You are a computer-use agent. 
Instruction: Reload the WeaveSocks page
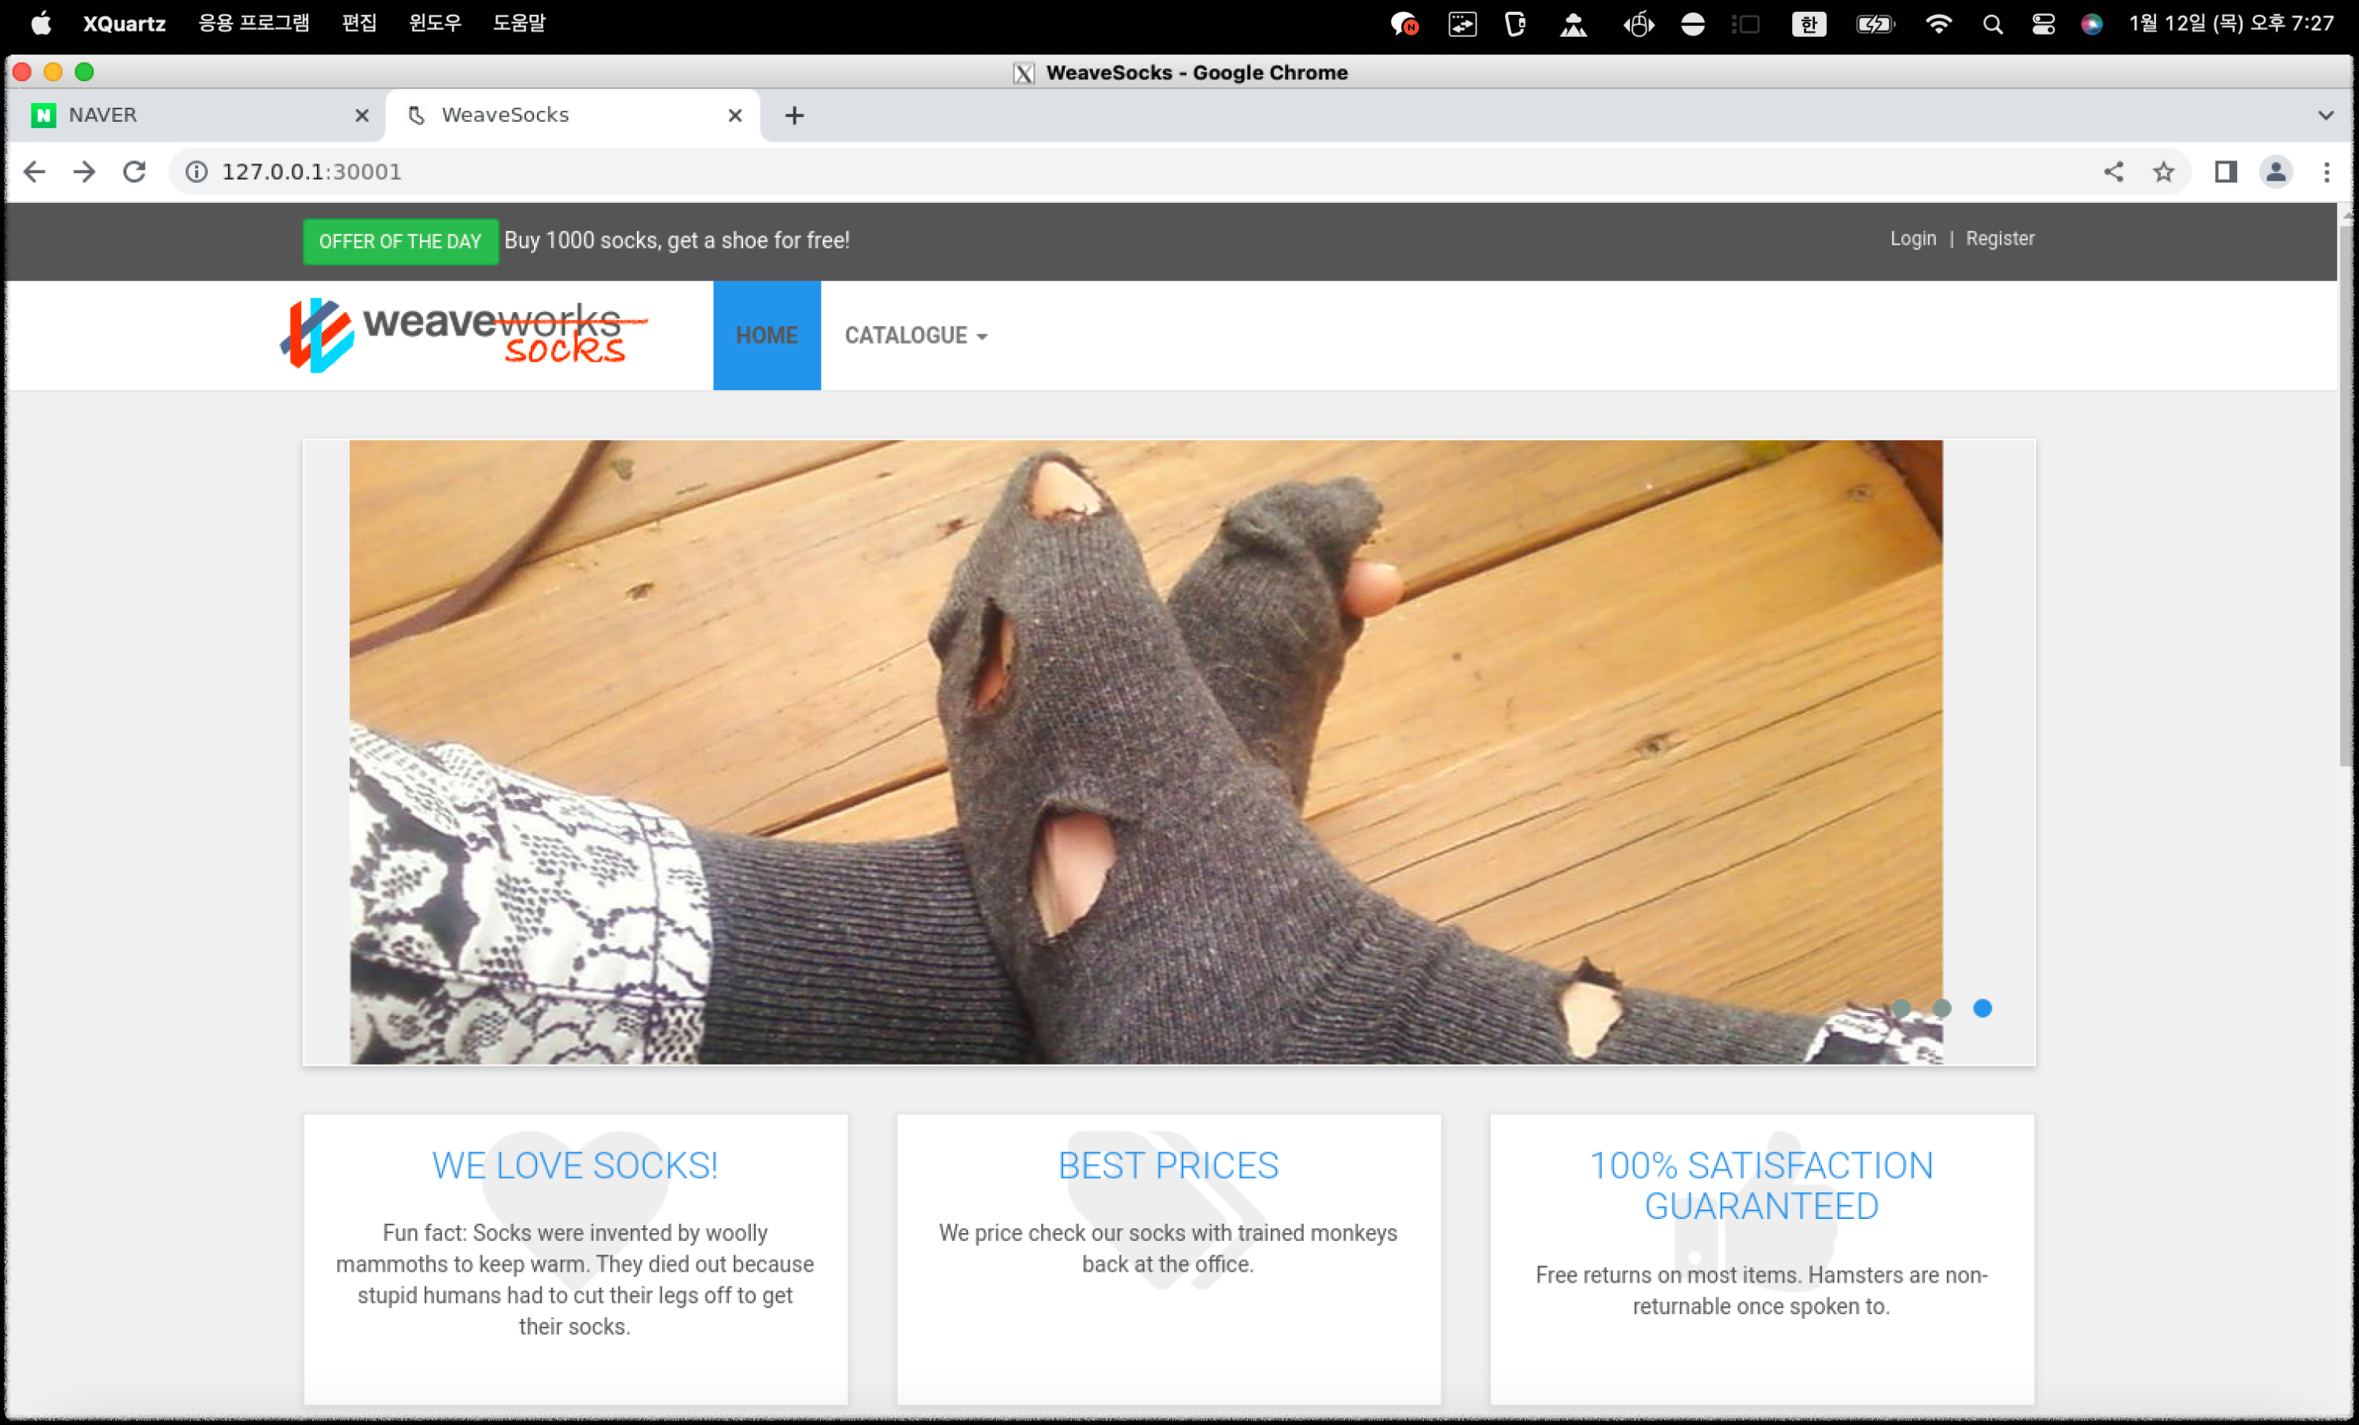coord(135,171)
